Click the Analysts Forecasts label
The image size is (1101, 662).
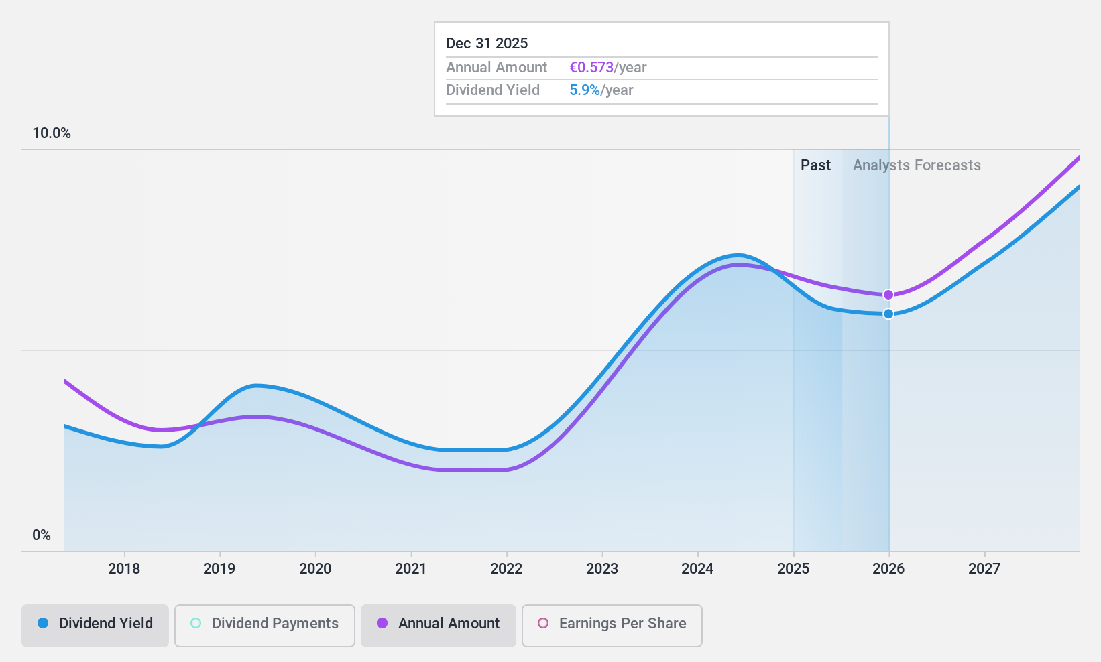(917, 165)
